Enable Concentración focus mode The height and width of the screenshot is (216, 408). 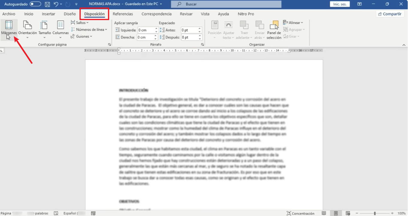point(301,213)
